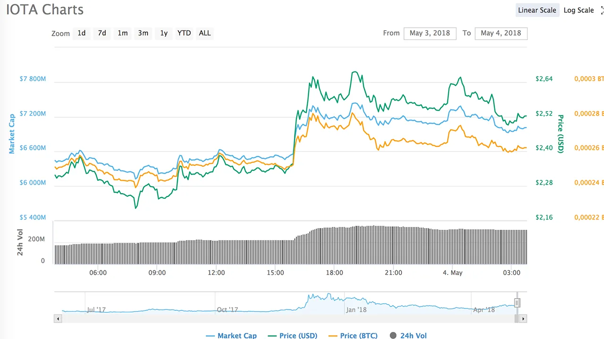The image size is (604, 339).
Task: Toggle the Market Cap legend series
Action: [x=231, y=335]
